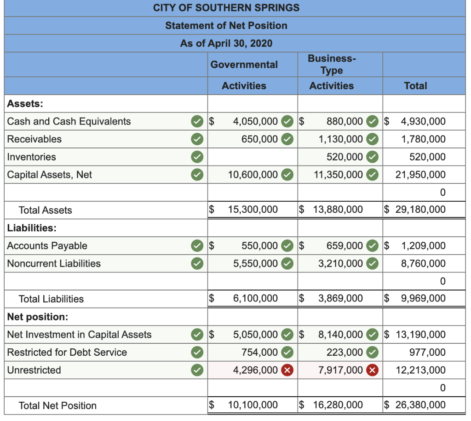Click the Governmental column header
Viewport: 471px width, 421px height.
click(244, 64)
